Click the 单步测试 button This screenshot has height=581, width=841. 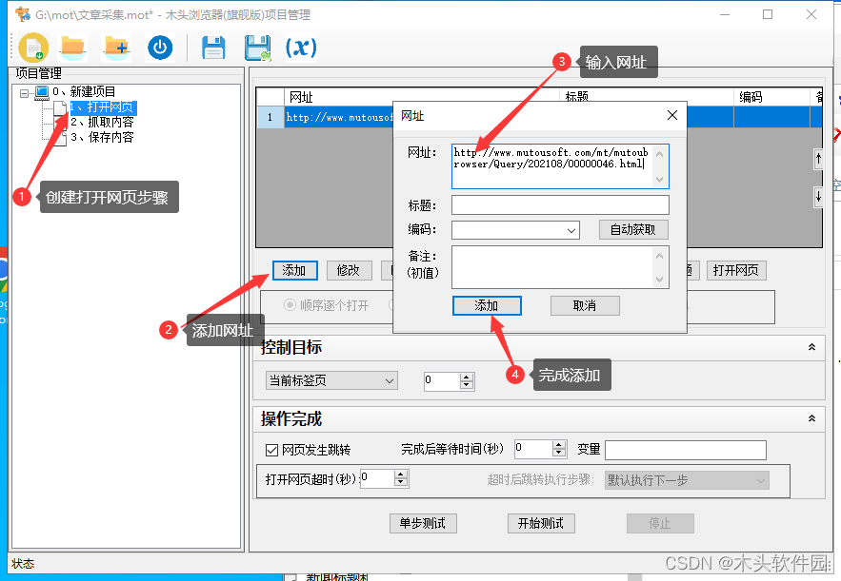(423, 523)
